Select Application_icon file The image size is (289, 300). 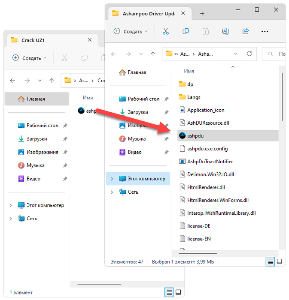[228, 110]
